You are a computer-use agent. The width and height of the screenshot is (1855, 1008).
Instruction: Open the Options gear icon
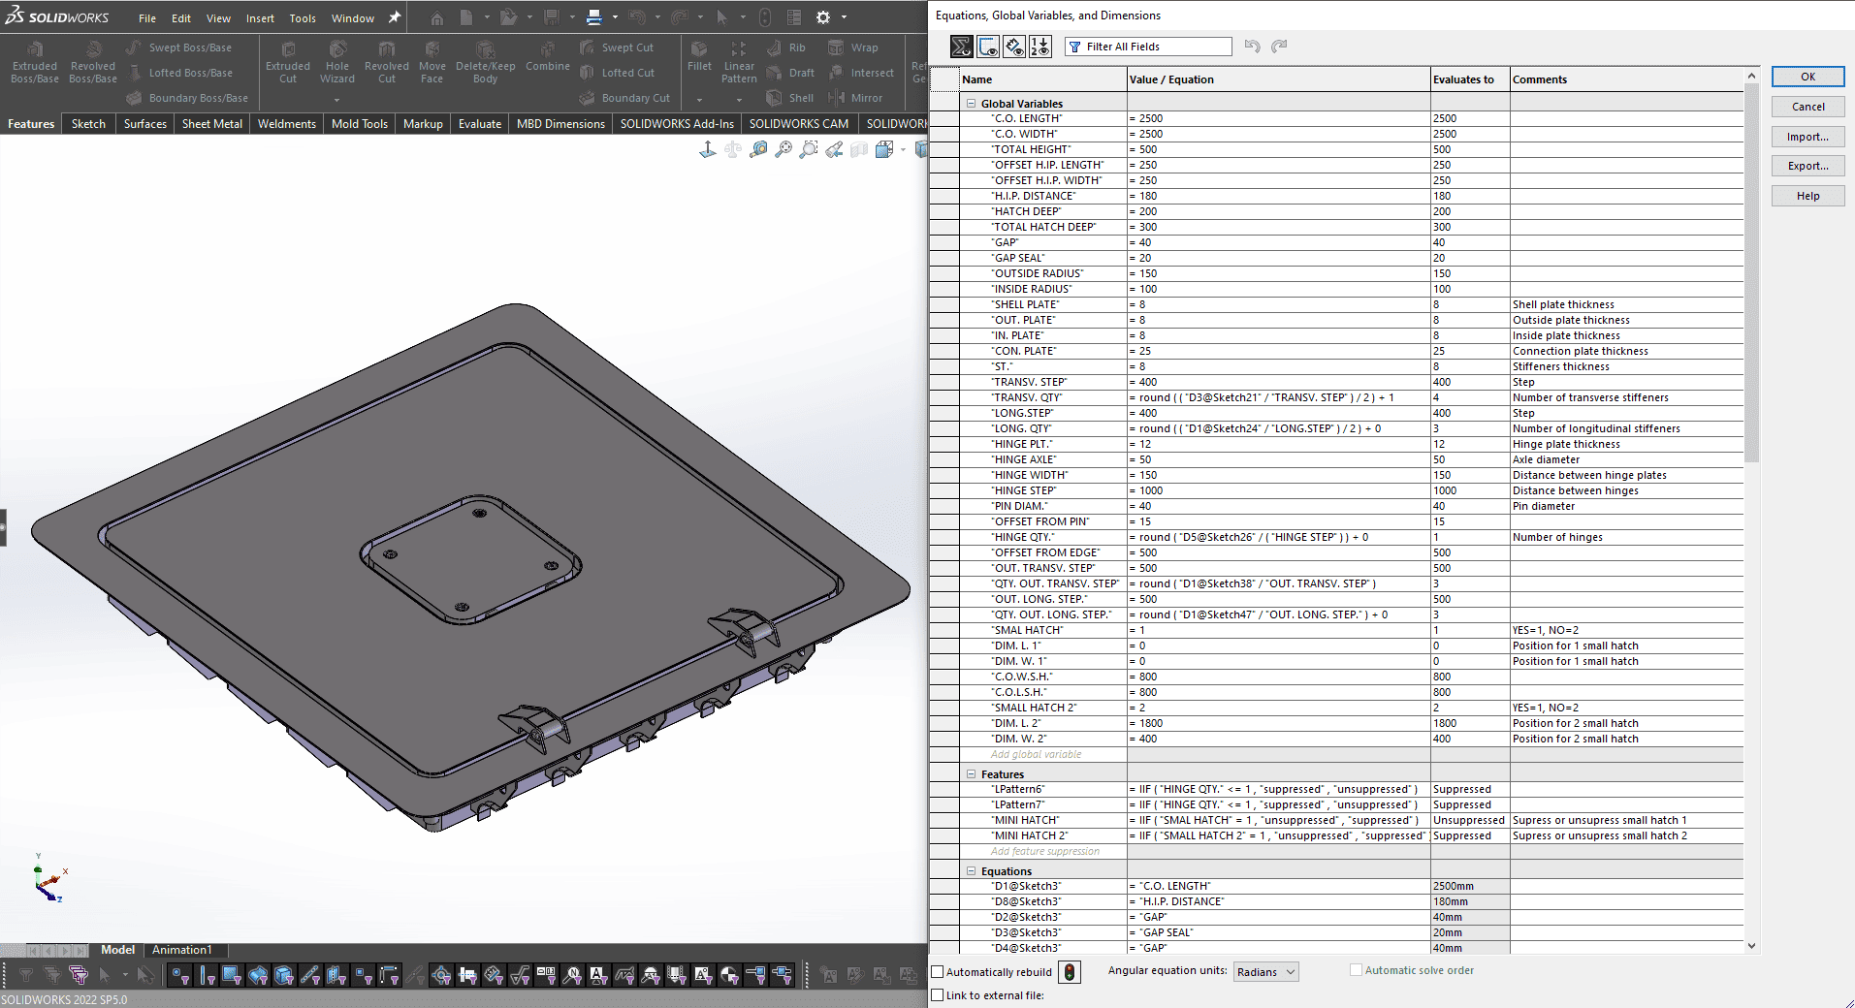click(x=823, y=17)
